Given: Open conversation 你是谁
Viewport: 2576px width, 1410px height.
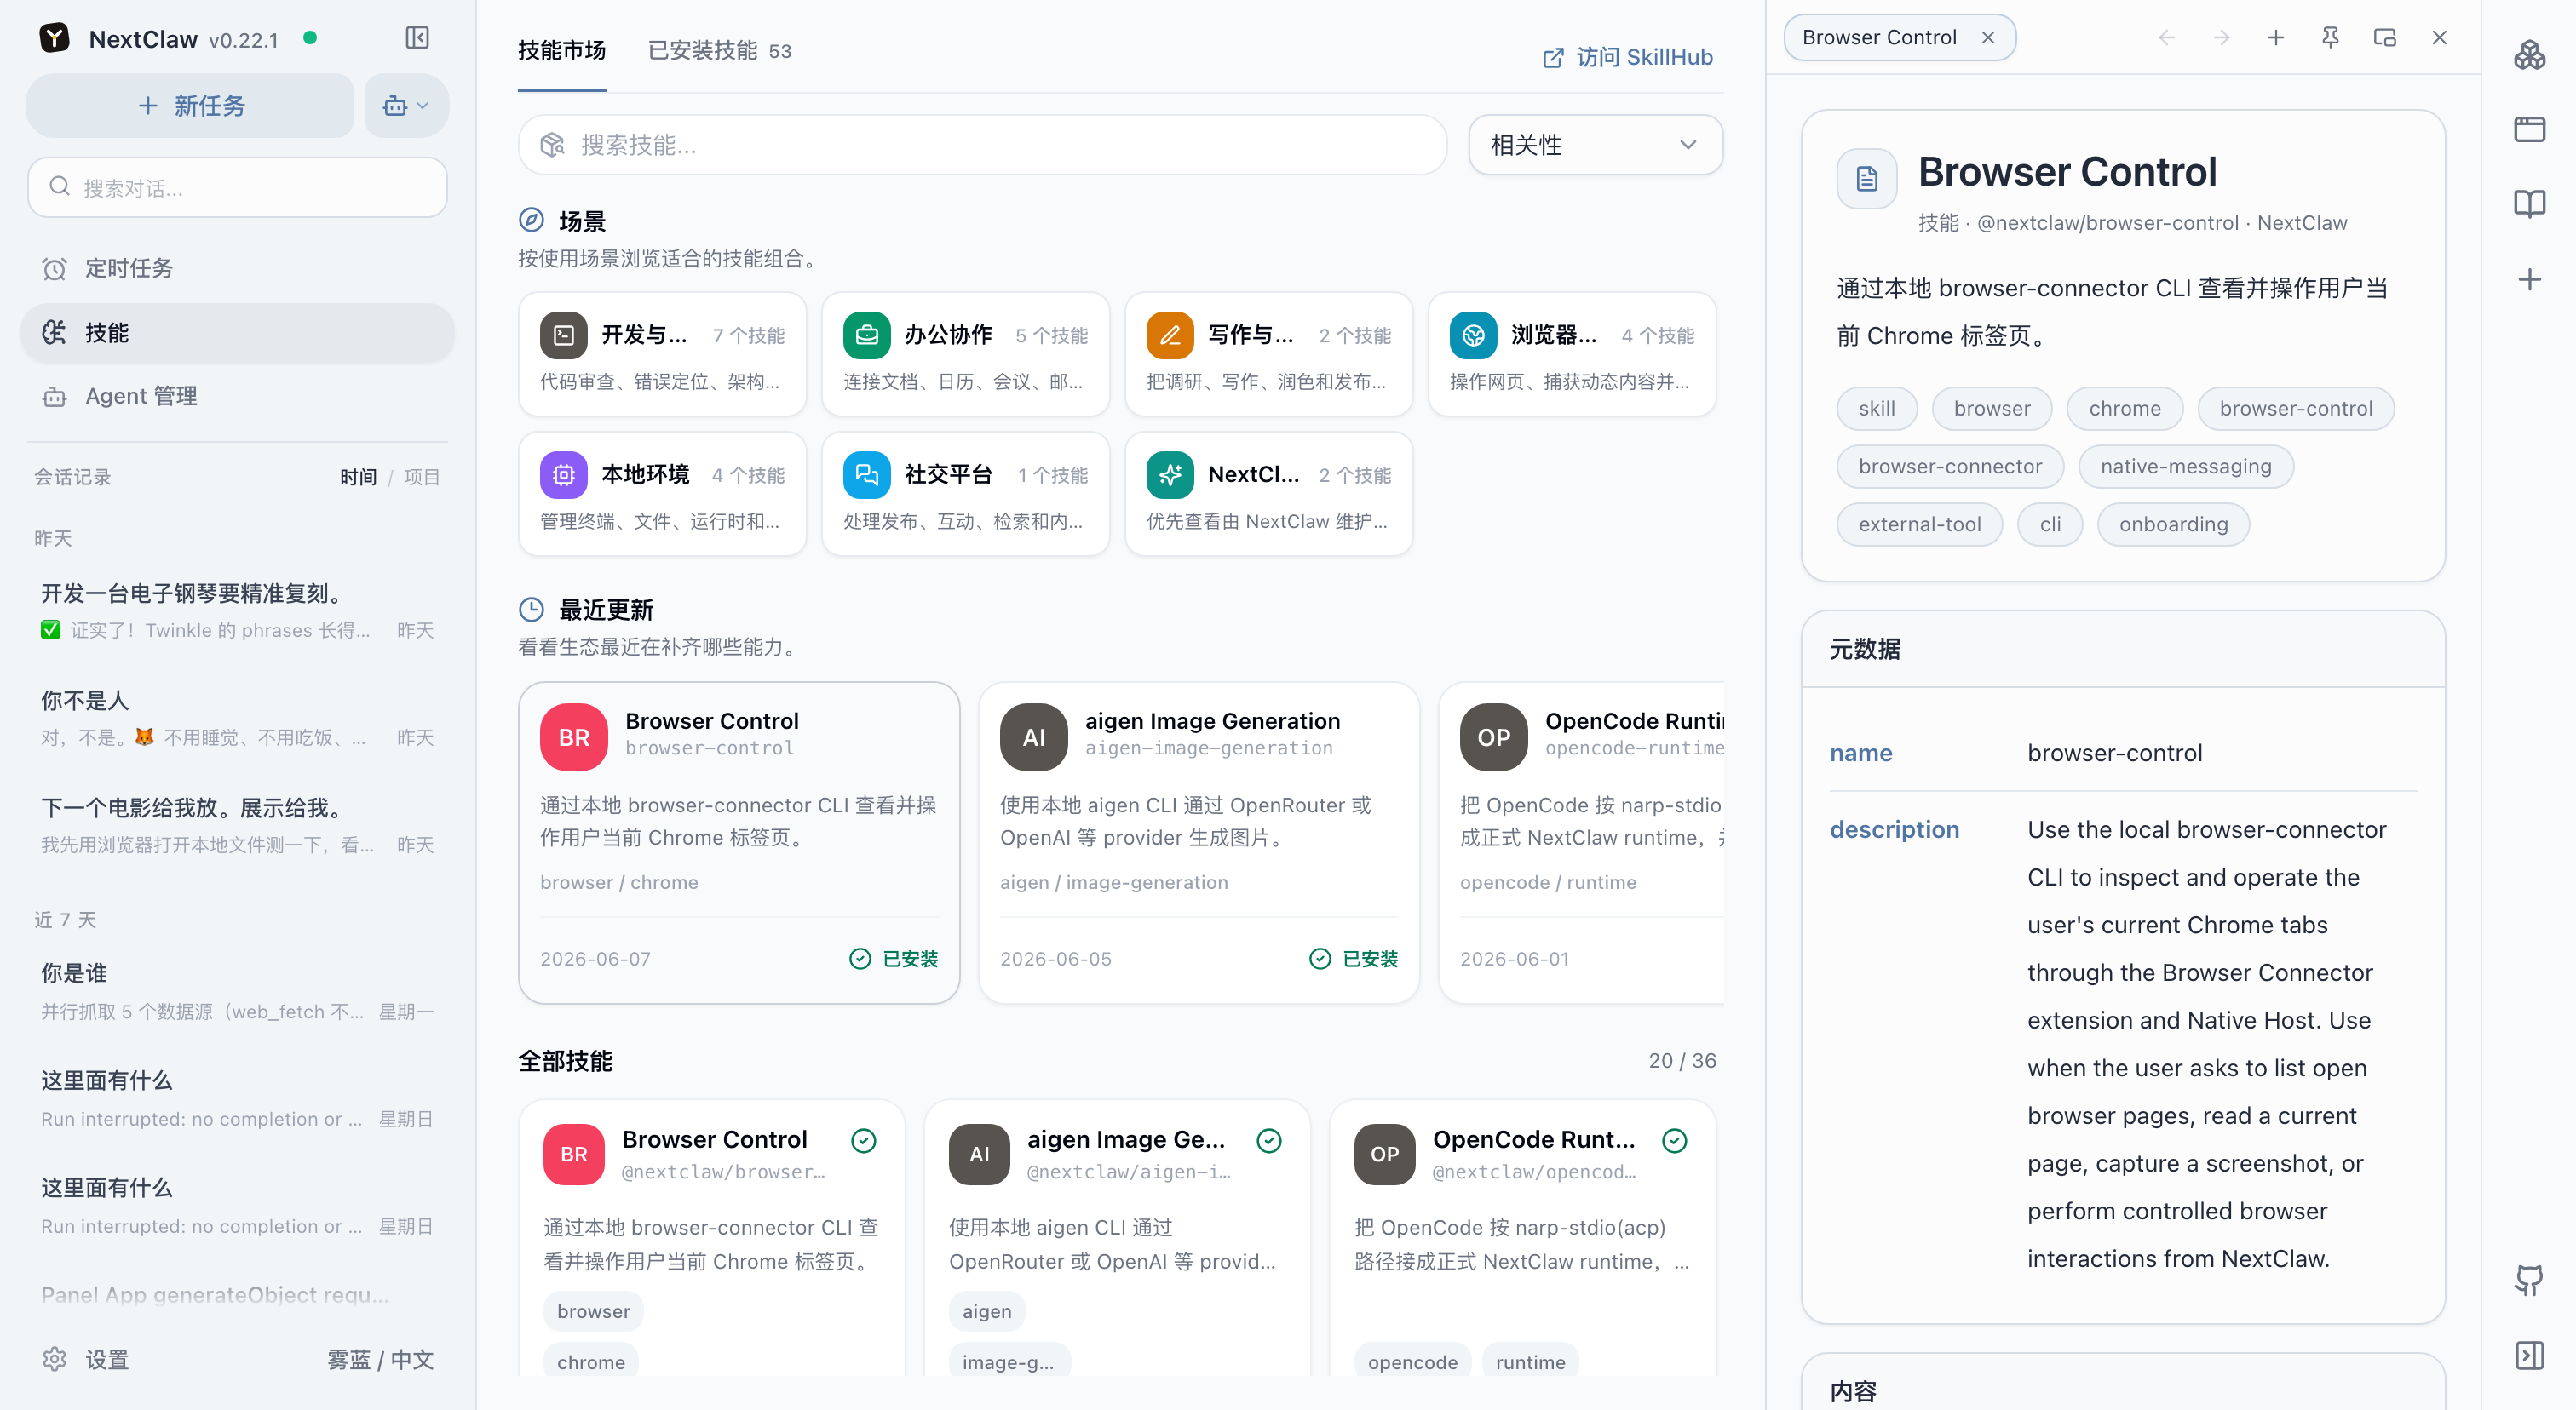Looking at the screenshot, I should (x=237, y=991).
